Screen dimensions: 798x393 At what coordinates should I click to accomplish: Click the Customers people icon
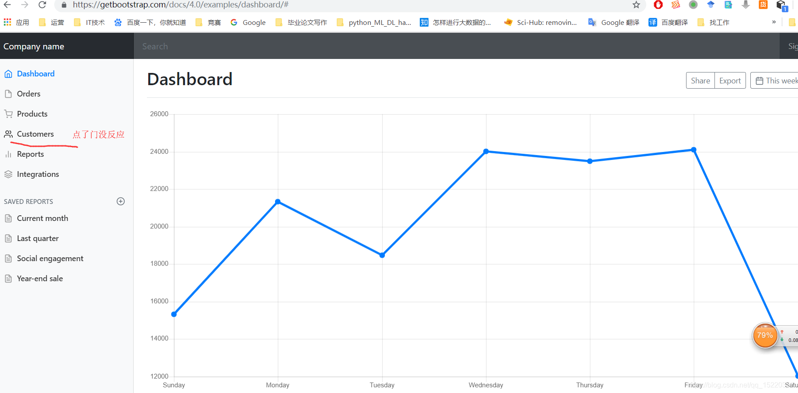click(8, 134)
